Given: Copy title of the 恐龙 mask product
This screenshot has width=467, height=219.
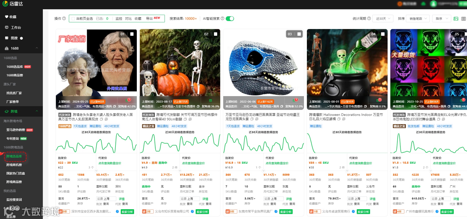Looking at the screenshot, I should [x=252, y=119].
